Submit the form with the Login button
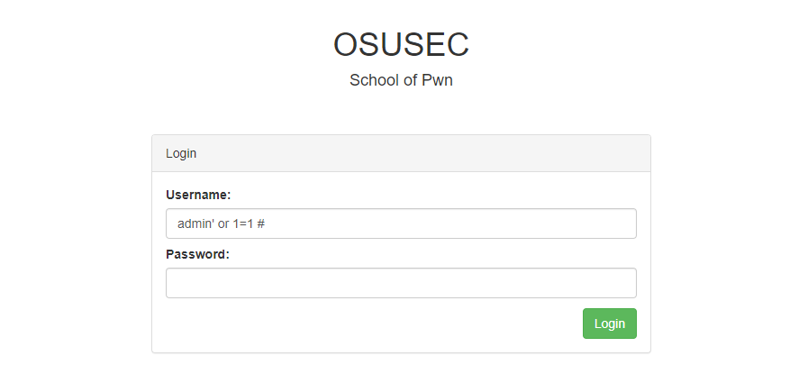This screenshot has width=808, height=392. (x=610, y=324)
